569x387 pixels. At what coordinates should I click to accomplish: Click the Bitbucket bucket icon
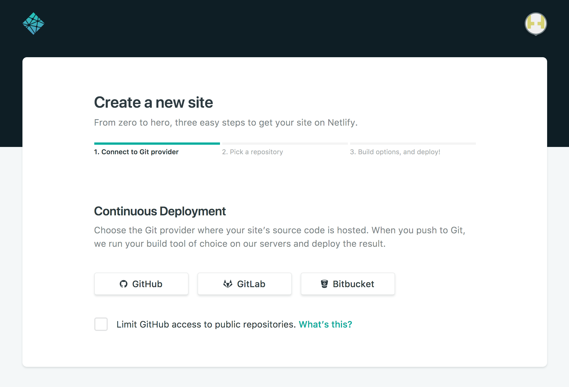pyautogui.click(x=325, y=284)
